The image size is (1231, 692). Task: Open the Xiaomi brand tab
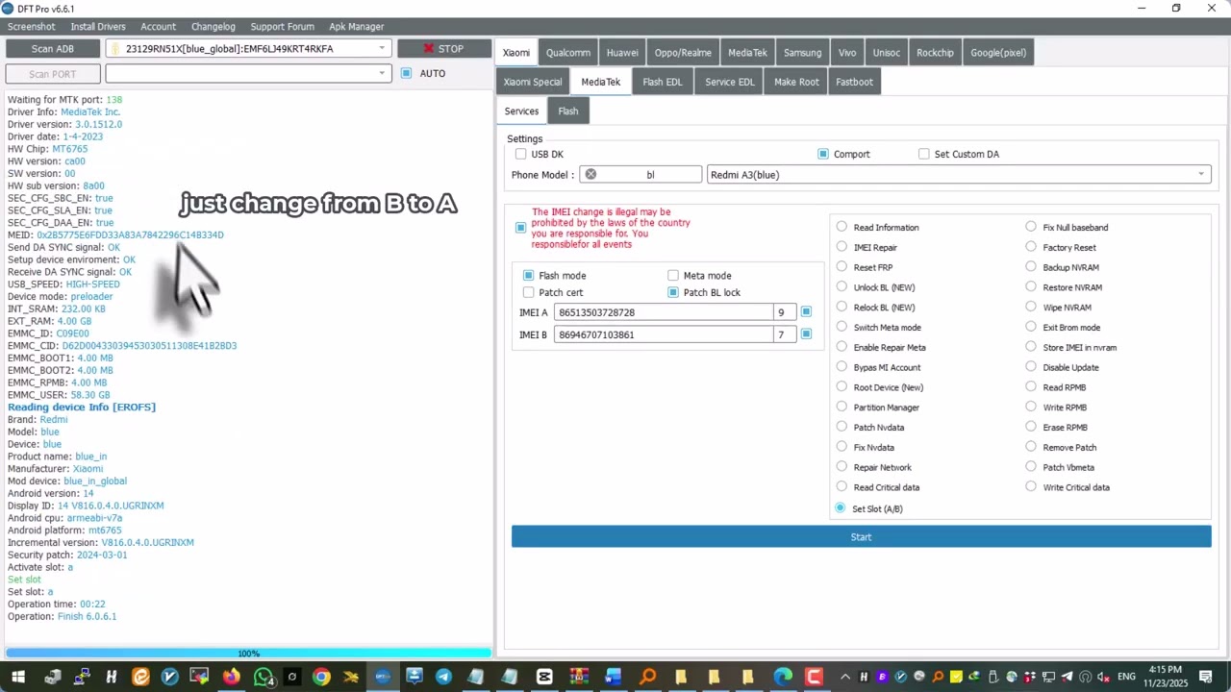click(x=516, y=53)
